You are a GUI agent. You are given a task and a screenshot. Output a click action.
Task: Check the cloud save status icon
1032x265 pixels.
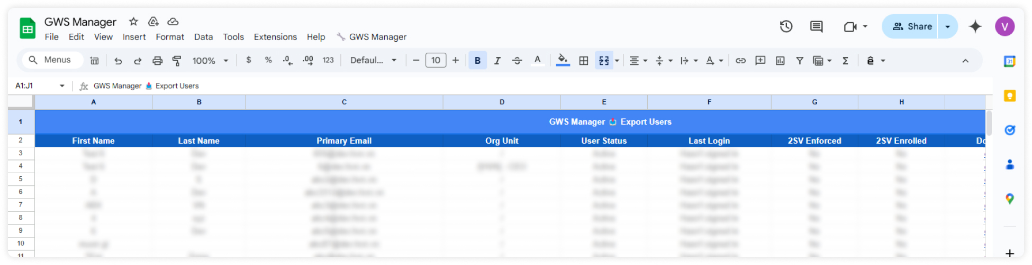click(173, 22)
